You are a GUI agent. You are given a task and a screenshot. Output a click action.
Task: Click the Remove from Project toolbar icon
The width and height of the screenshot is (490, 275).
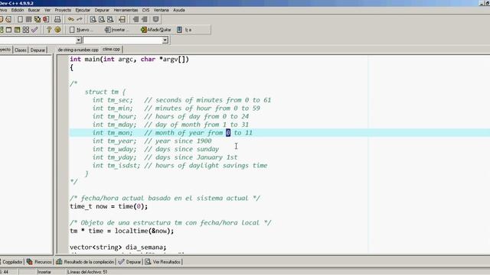[145, 19]
